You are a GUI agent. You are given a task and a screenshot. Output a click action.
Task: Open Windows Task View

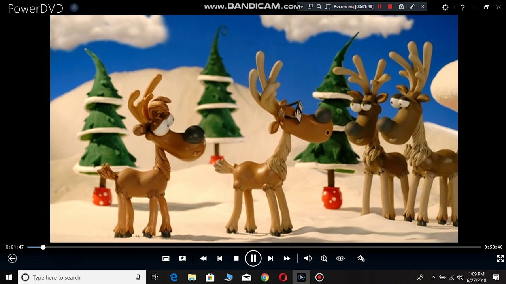(155, 277)
